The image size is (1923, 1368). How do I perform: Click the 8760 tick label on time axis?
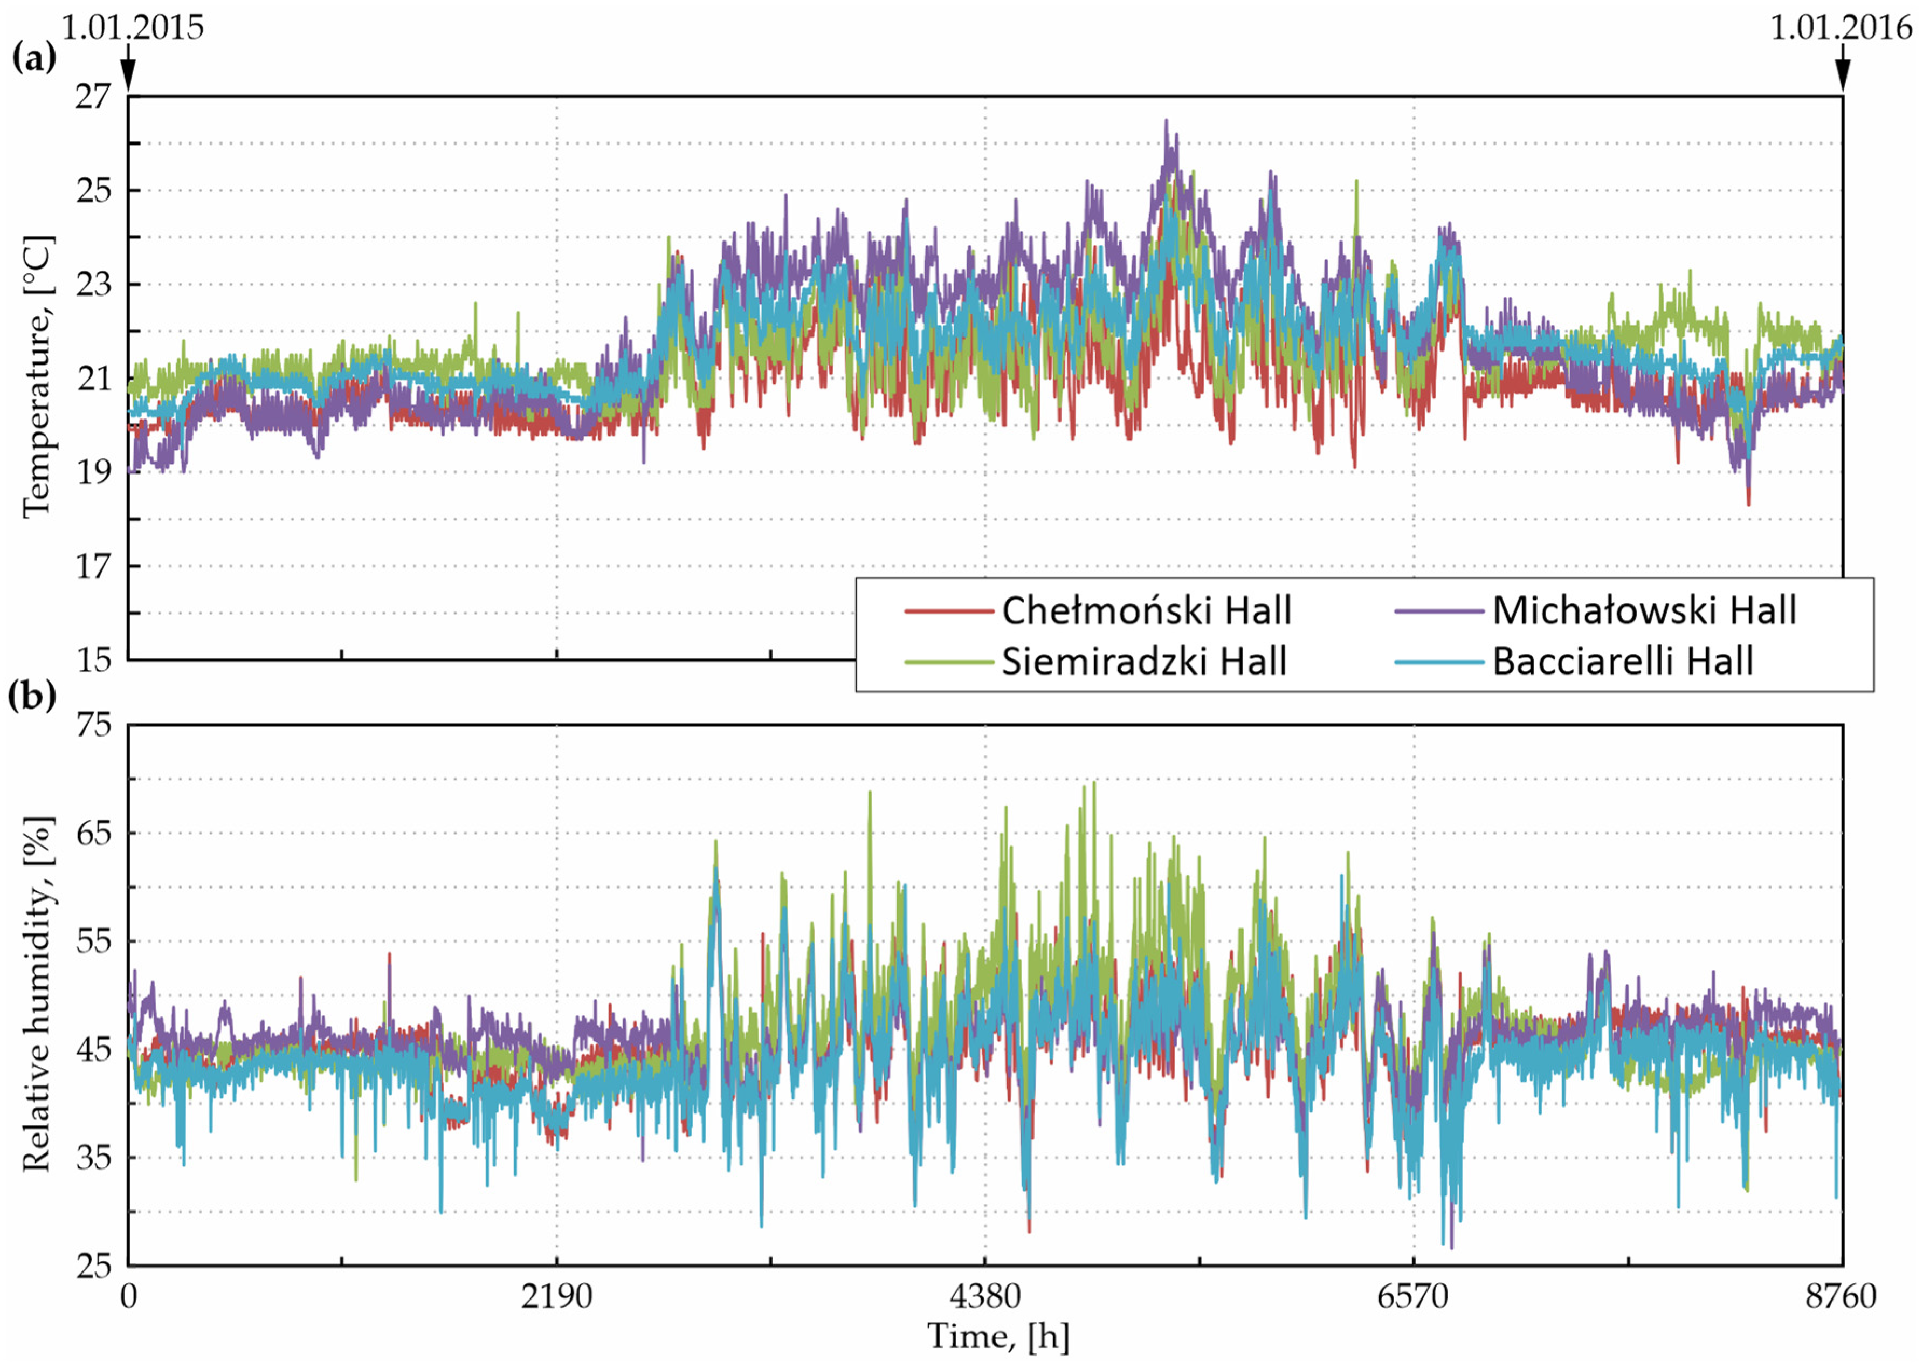click(x=1842, y=1296)
